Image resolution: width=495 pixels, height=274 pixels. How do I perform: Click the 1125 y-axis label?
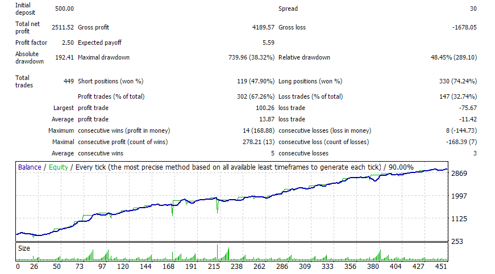459,218
